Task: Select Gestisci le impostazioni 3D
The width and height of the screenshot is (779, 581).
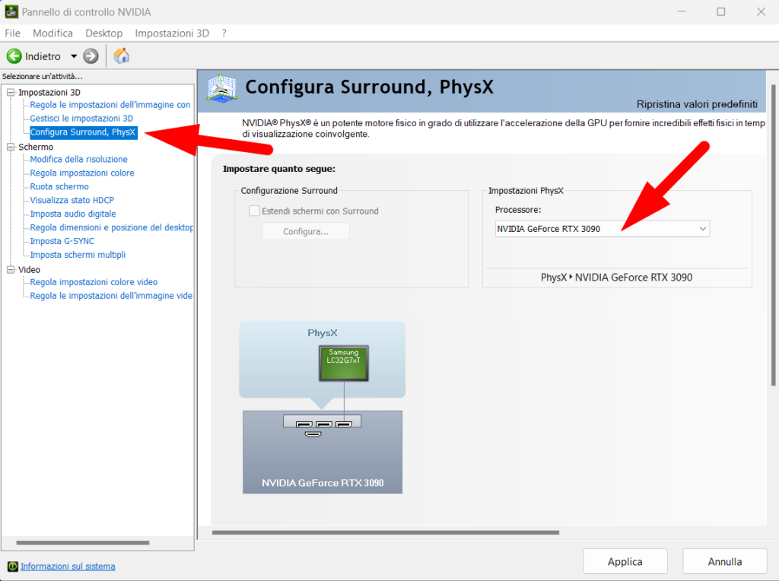Action: tap(81, 118)
